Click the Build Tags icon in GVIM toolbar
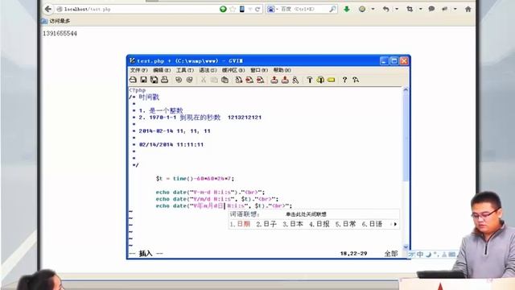The height and width of the screenshot is (290, 515). pos(320,80)
